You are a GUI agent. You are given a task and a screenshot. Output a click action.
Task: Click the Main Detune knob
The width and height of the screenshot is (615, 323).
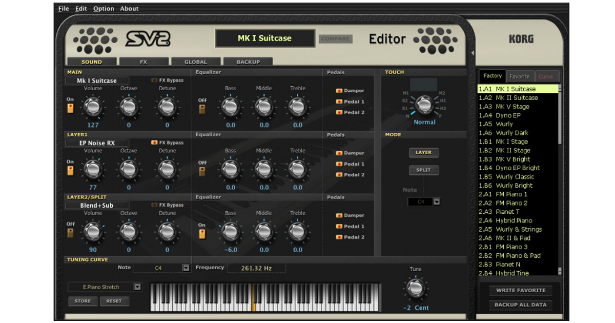coord(167,107)
